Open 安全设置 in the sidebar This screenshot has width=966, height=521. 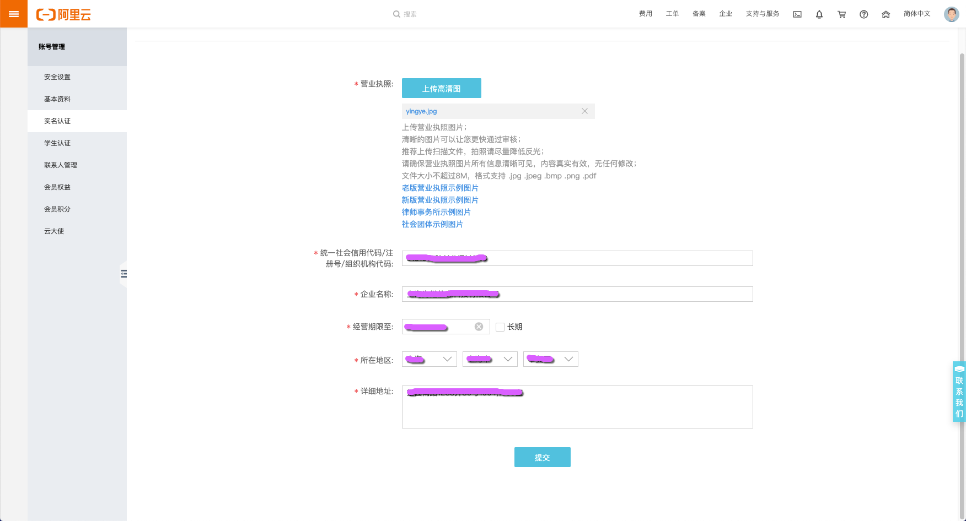pos(57,77)
